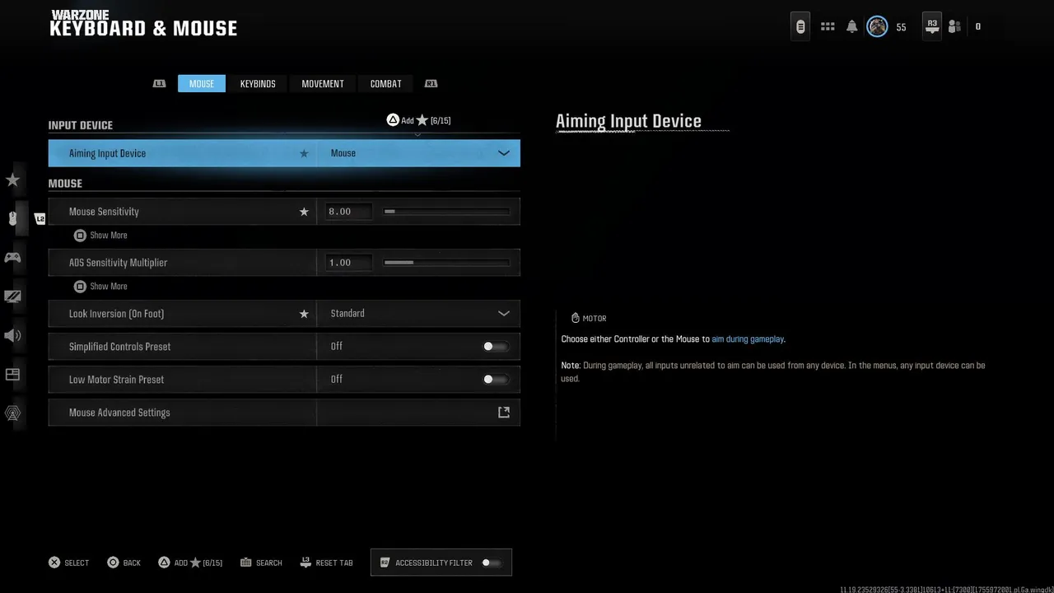Open the Interface sidebar icon
1054x593 pixels.
pyautogui.click(x=12, y=374)
